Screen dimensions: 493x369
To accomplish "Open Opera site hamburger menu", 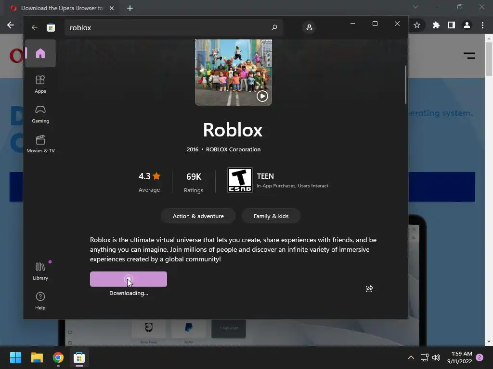I will tap(469, 56).
